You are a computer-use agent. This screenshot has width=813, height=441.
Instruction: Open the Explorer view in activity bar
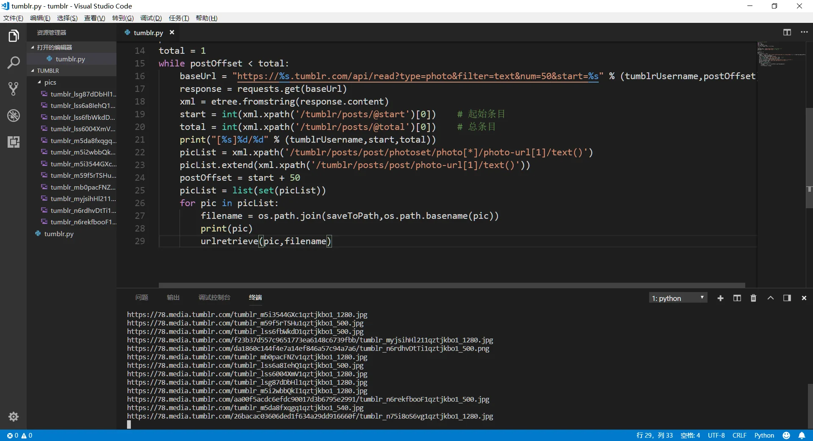point(14,36)
